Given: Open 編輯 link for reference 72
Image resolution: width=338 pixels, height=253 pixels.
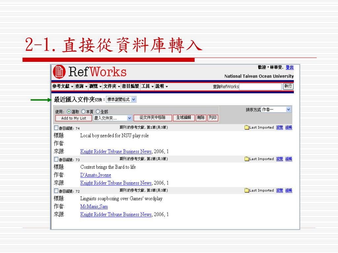Looking at the screenshot, I should tap(288, 190).
